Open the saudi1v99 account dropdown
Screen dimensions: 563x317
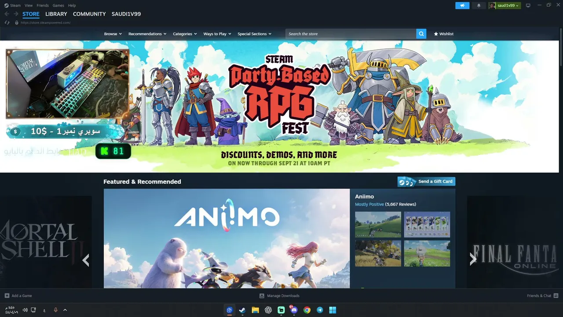click(x=508, y=5)
